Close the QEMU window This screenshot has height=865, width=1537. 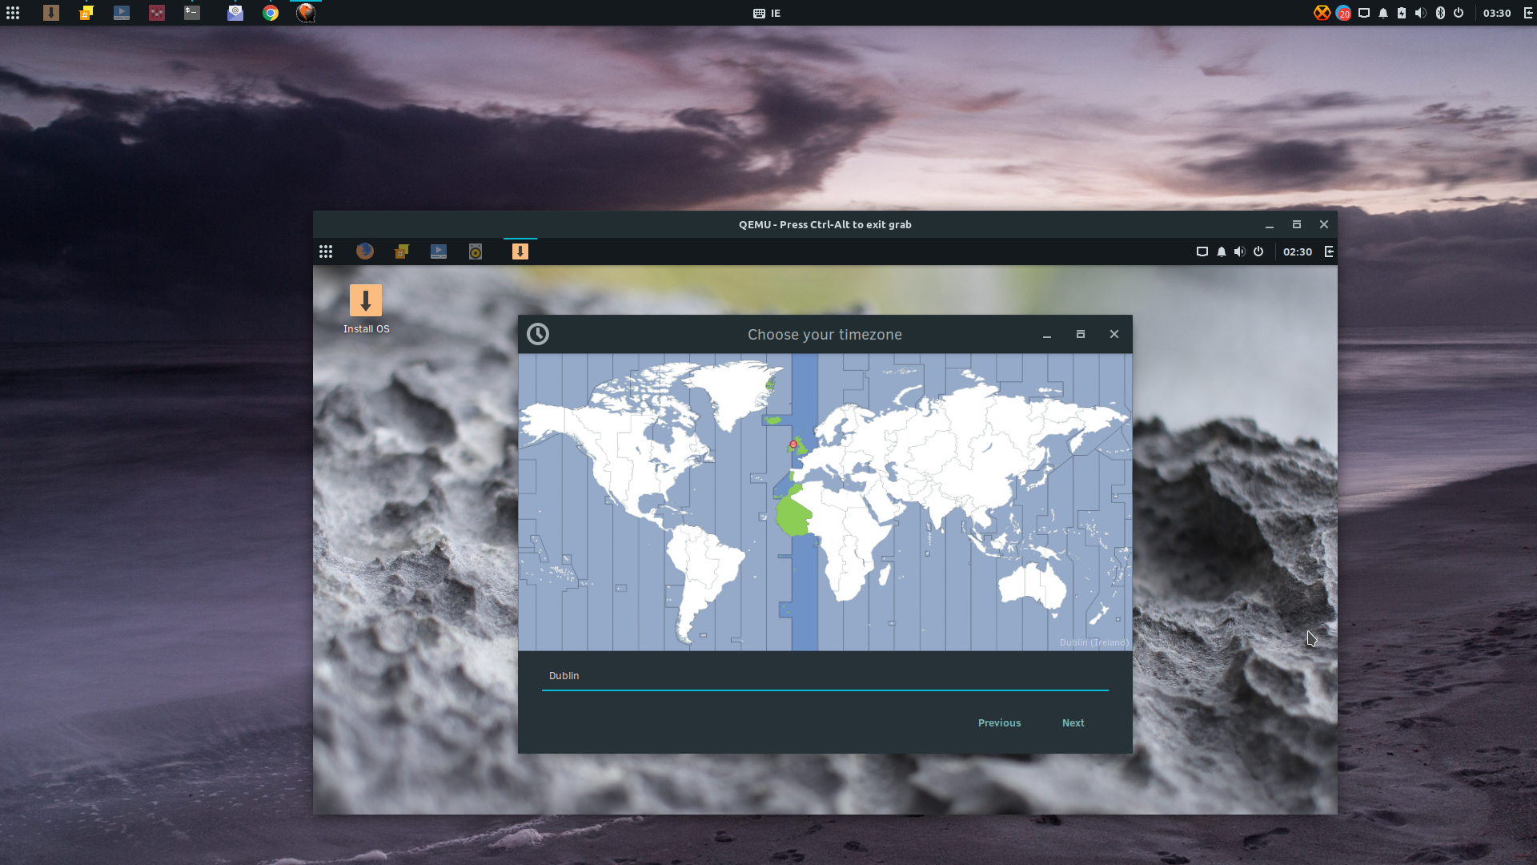point(1324,225)
